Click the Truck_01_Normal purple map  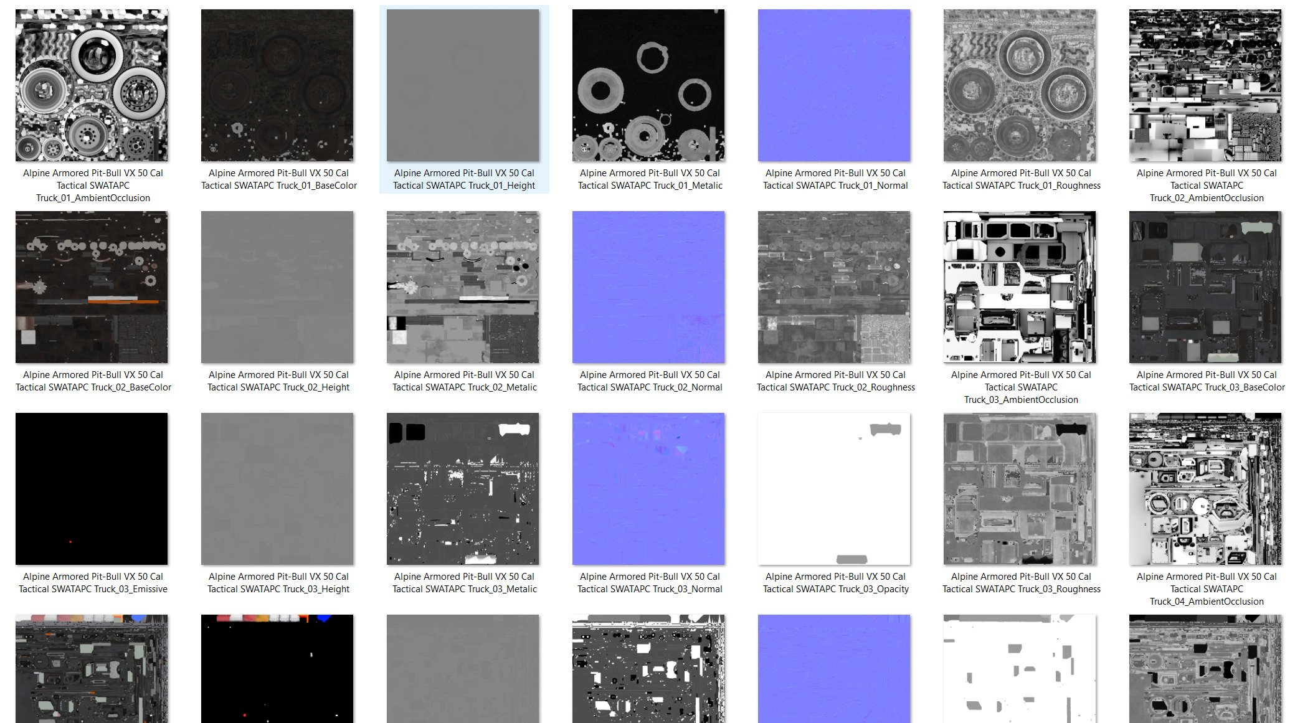click(834, 85)
